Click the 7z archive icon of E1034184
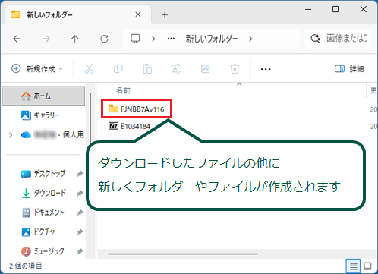378x274 pixels. point(113,126)
